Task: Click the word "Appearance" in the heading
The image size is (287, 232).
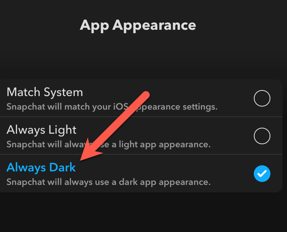Action: (154, 26)
